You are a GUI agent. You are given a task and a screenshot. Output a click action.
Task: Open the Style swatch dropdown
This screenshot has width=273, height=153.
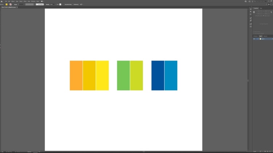click(x=62, y=4)
